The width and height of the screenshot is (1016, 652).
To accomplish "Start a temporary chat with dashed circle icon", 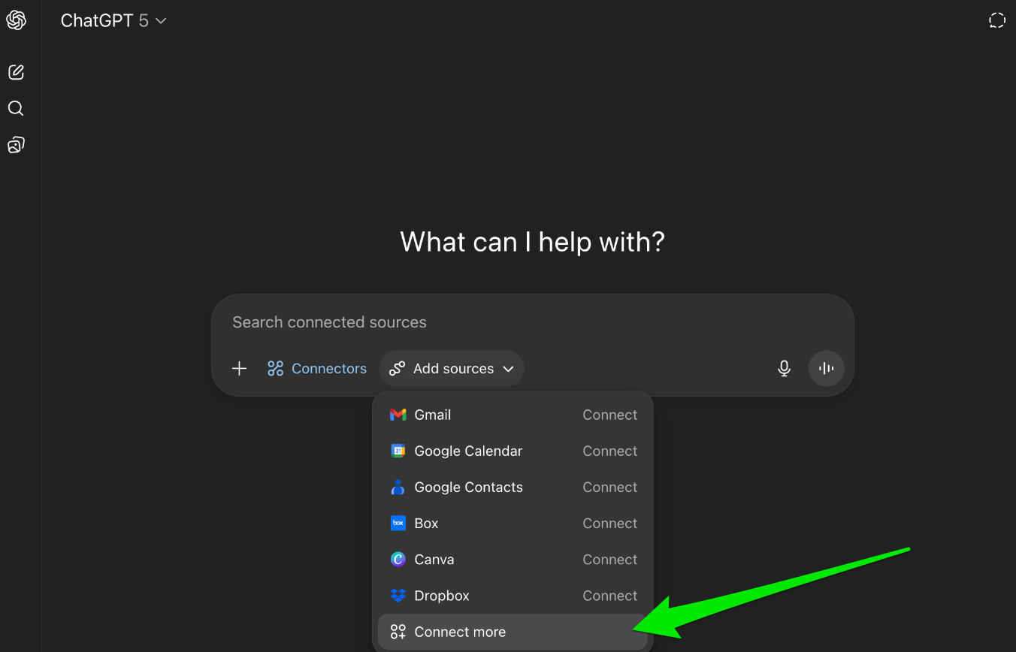I will pyautogui.click(x=996, y=20).
